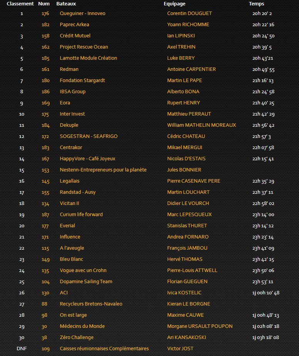Select skipper Ivica KOSTELIC
This screenshot has height=356, width=299.
[184, 293]
